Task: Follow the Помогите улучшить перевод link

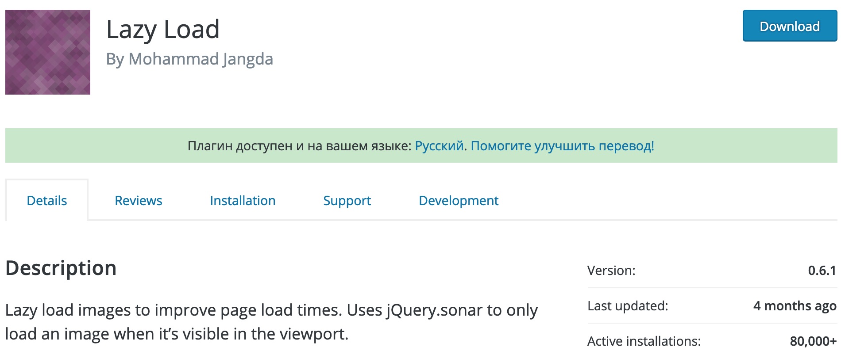Action: coord(562,146)
